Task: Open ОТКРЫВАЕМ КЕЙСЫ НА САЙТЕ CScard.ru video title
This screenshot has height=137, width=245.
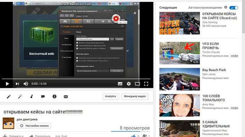Action: [219, 16]
